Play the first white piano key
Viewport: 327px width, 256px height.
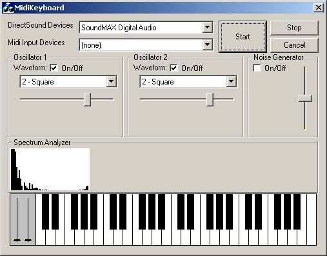pyautogui.click(x=41, y=237)
